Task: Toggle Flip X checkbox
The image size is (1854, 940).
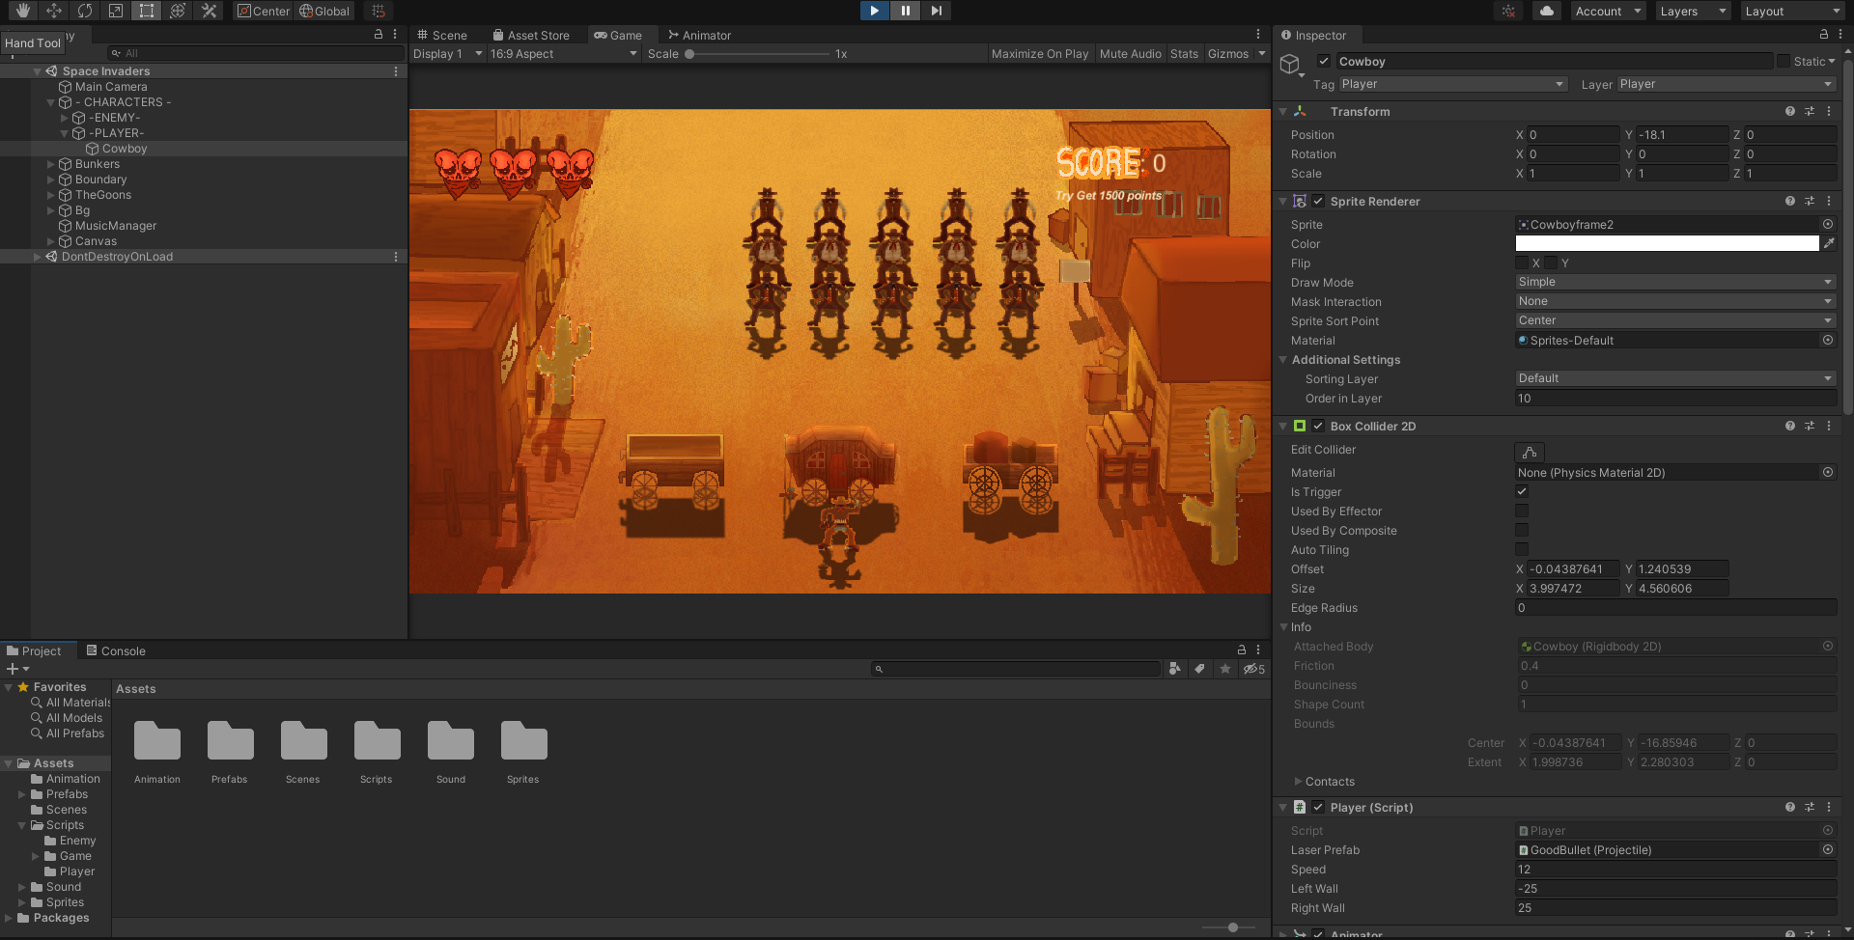Action: click(1522, 263)
